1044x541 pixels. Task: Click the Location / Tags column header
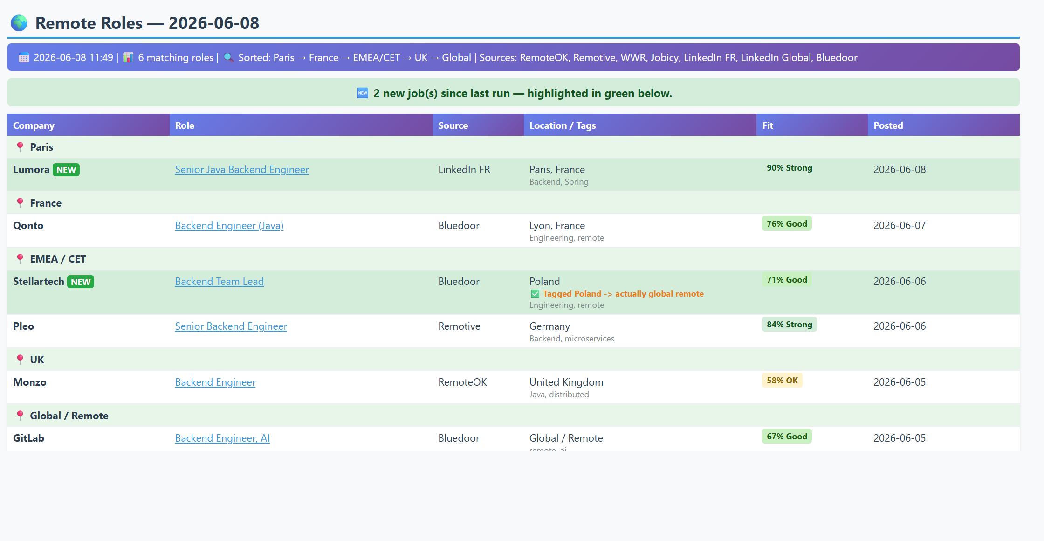(640, 125)
